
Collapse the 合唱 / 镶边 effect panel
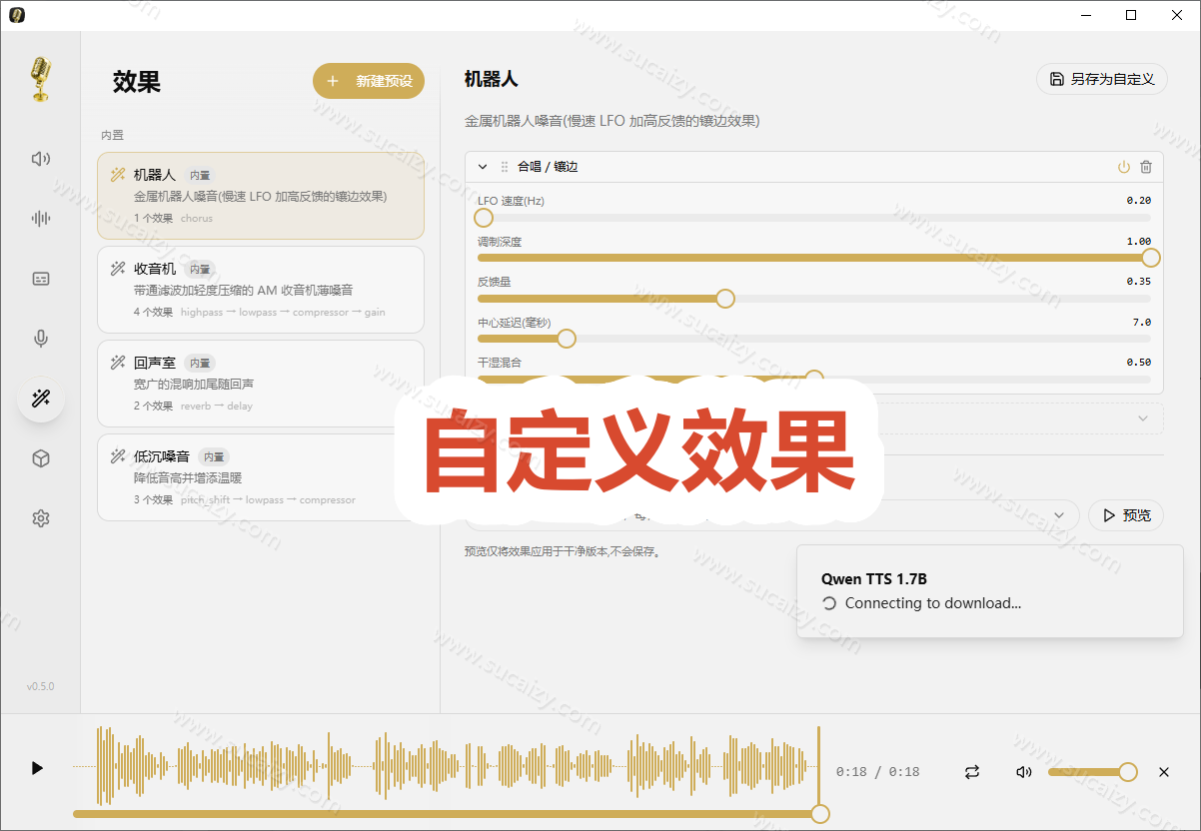click(x=483, y=167)
